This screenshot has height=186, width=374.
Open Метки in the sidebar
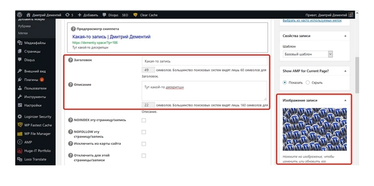[23, 33]
